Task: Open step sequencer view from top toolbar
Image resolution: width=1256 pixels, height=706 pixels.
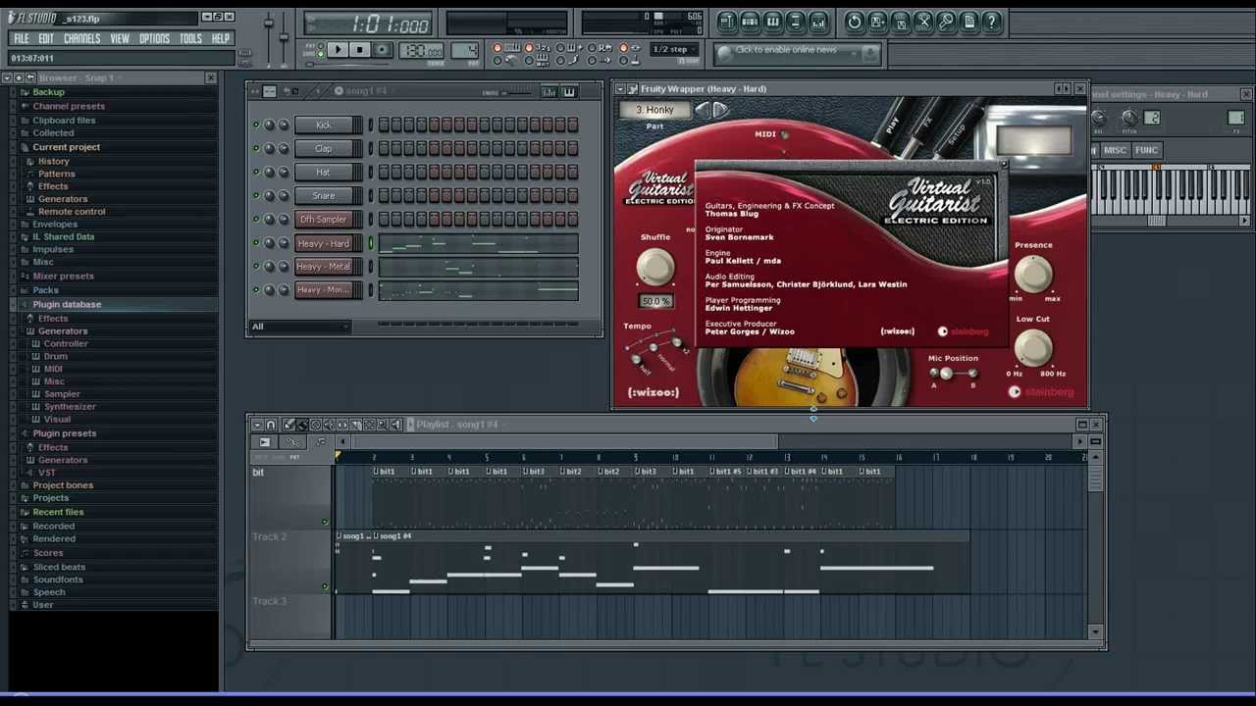Action: [x=750, y=22]
